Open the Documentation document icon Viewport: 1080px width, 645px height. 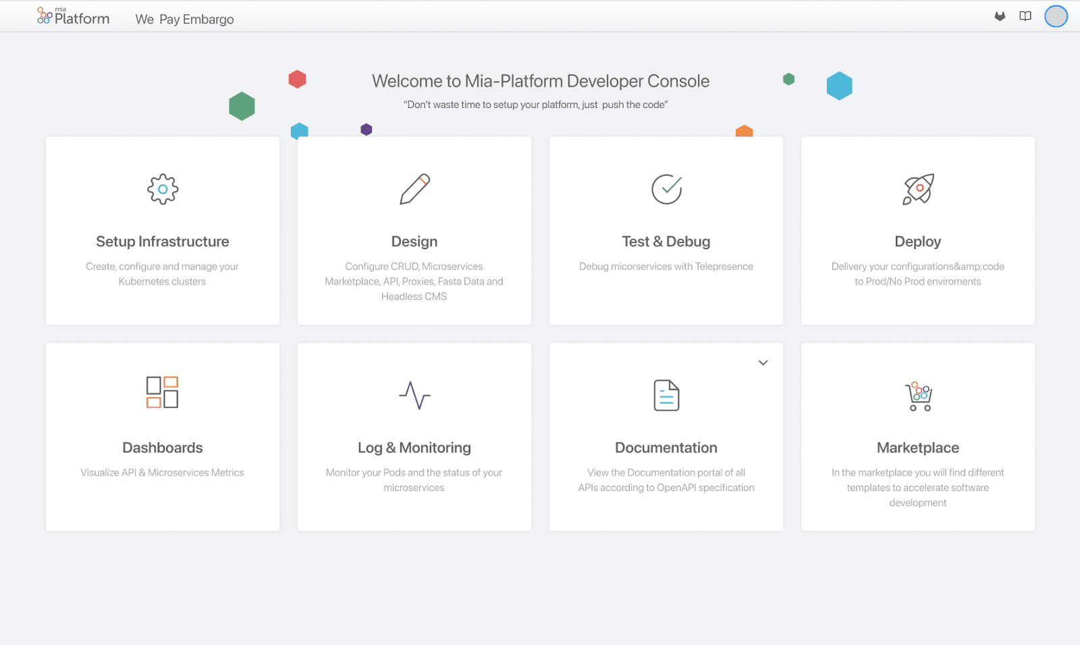coord(666,396)
